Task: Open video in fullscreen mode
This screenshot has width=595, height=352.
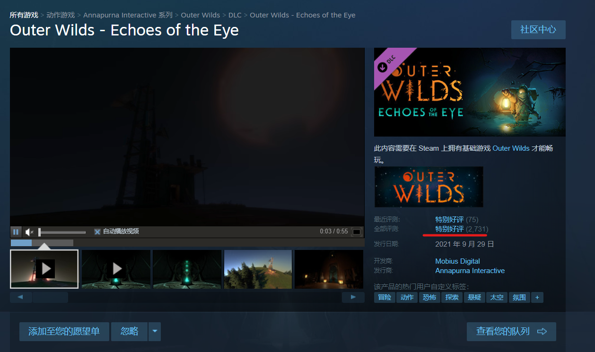Action: point(357,232)
